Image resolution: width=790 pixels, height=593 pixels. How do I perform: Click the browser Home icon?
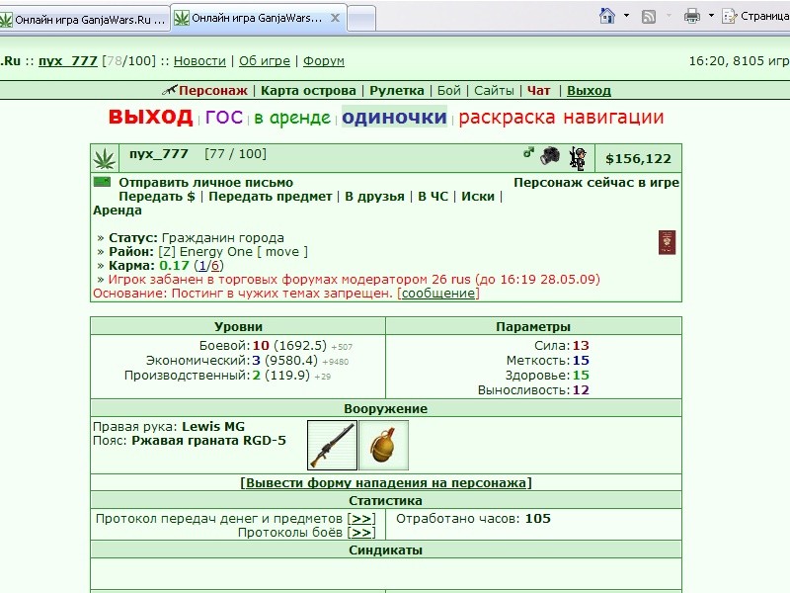pos(607,16)
